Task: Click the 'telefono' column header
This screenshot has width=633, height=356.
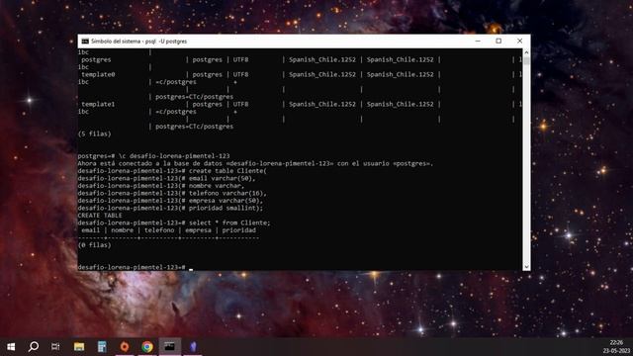Action: tap(159, 230)
